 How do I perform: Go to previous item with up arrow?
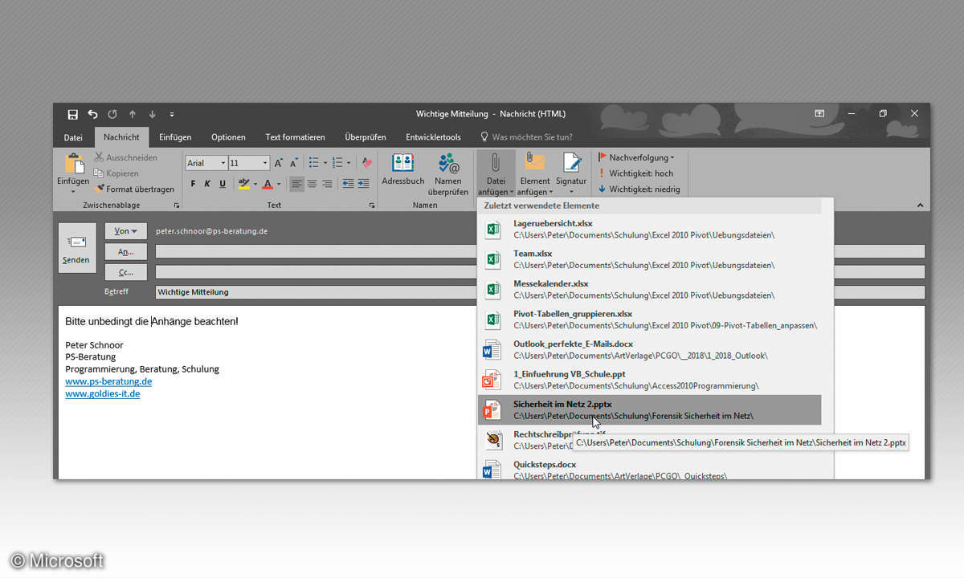[133, 114]
